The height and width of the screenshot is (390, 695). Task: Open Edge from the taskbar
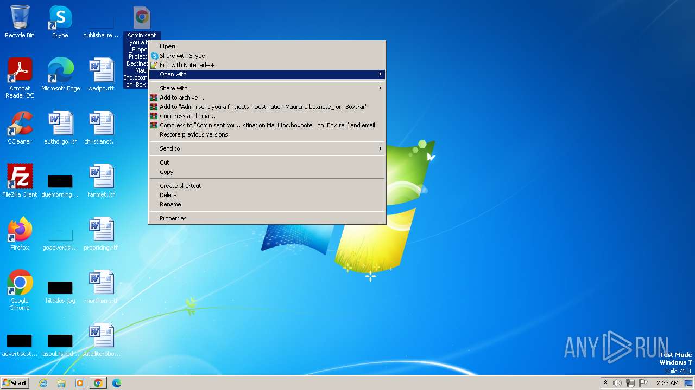click(x=117, y=383)
